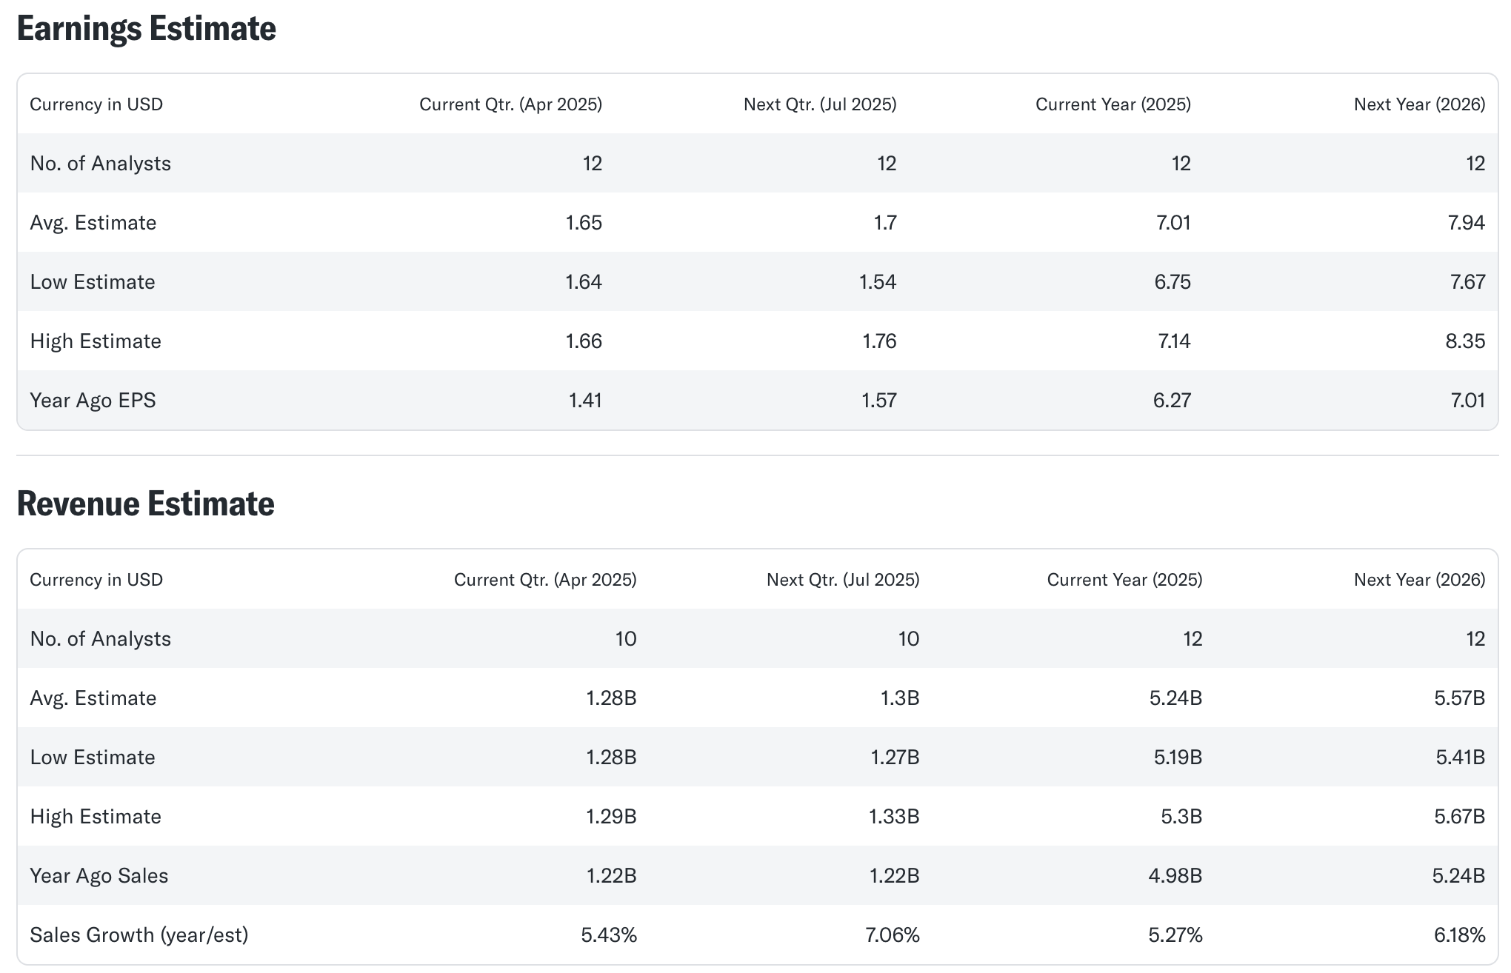Select Current Qtr. (Apr 2025) earnings column header
This screenshot has height=973, width=1511.
(510, 104)
